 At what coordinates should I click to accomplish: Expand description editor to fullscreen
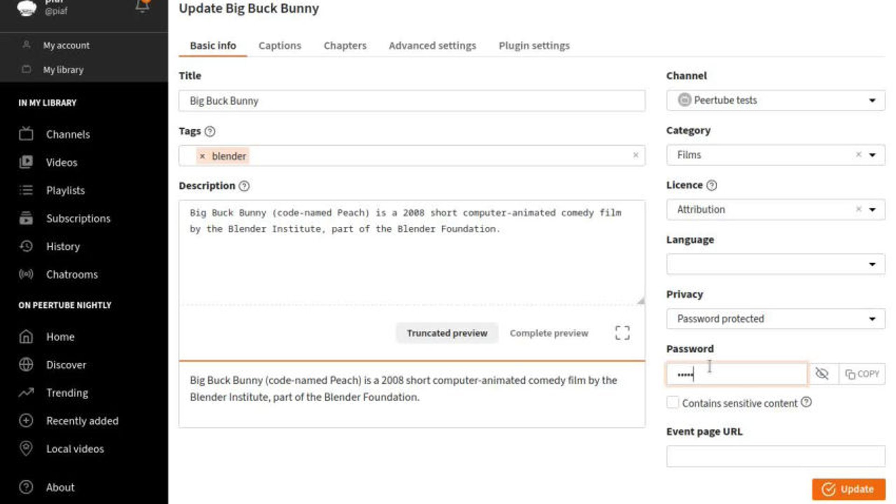(622, 333)
